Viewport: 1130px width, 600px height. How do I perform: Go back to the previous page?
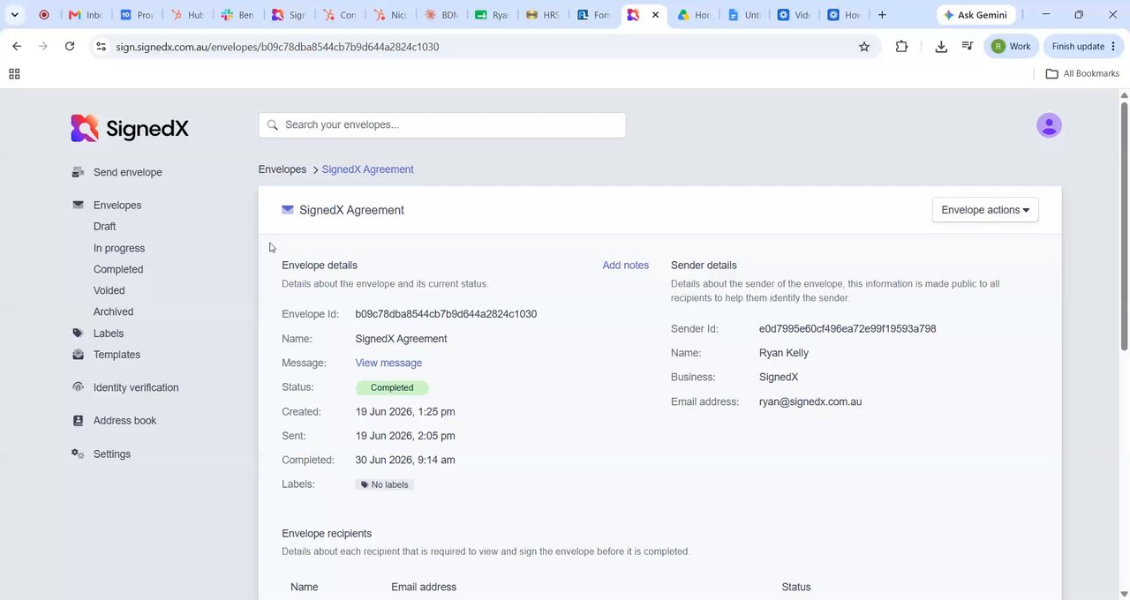(17, 47)
